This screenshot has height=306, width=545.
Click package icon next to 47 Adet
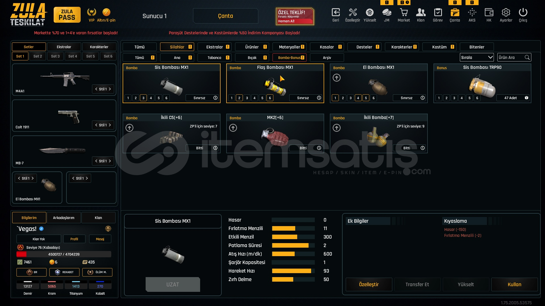click(x=527, y=98)
